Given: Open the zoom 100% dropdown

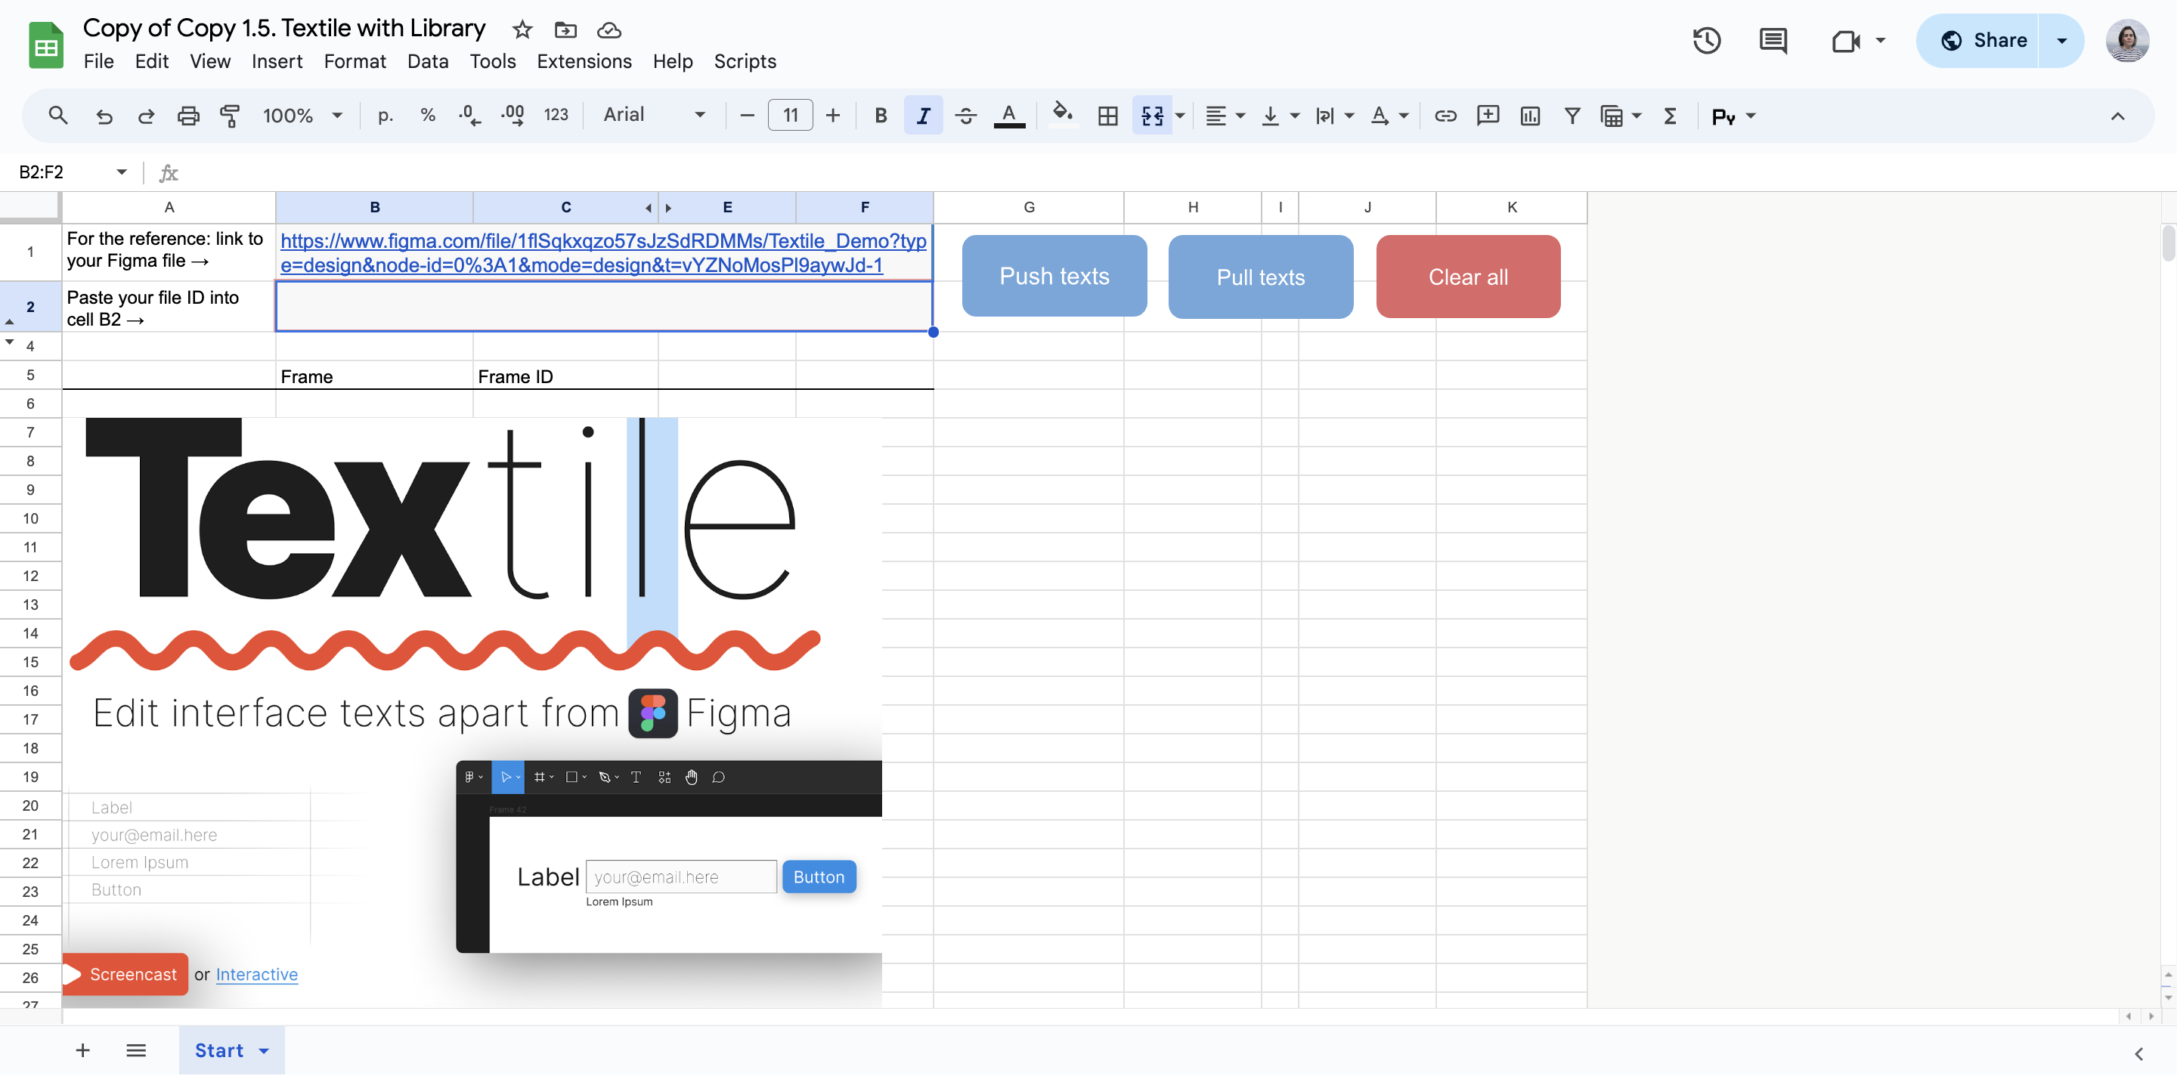Looking at the screenshot, I should [x=302, y=116].
